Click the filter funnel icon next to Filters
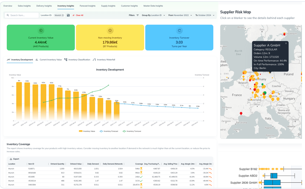This screenshot has height=189, width=305. coord(138,15)
